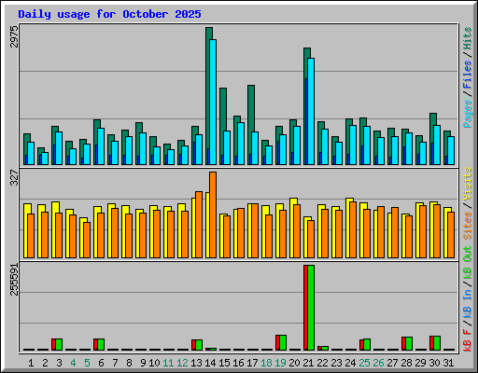Click day 21 on the x-axis

pyautogui.click(x=308, y=363)
